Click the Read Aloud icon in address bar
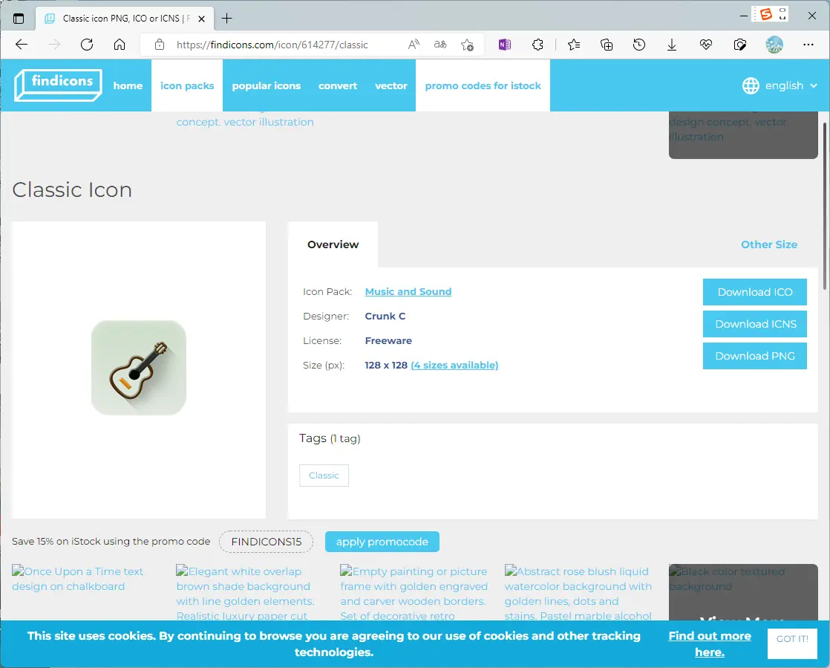The image size is (830, 668). tap(414, 45)
